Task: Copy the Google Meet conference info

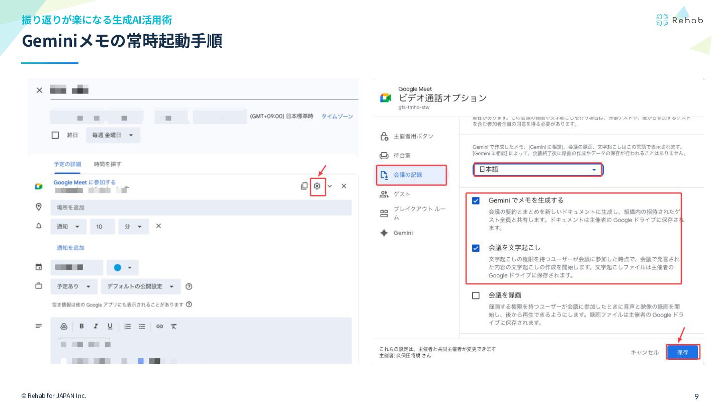Action: 304,186
